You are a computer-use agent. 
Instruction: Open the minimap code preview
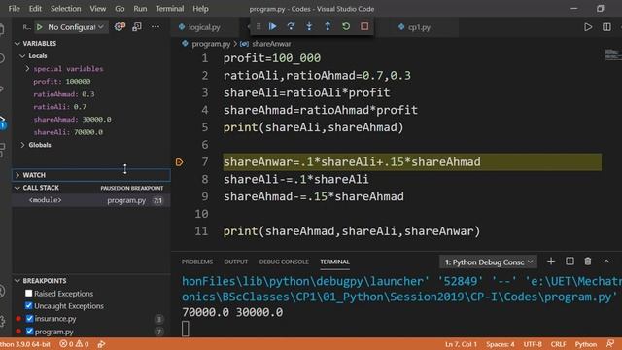pyautogui.click(x=612, y=54)
